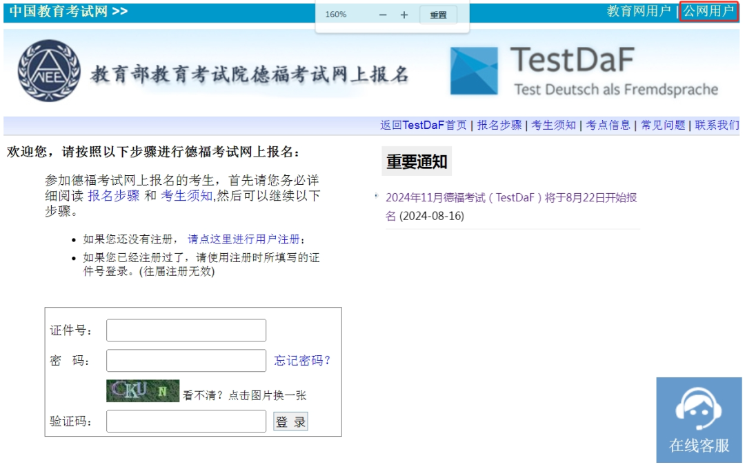Open 联系我们 in the navigation bar
This screenshot has width=745, height=467.
(717, 125)
